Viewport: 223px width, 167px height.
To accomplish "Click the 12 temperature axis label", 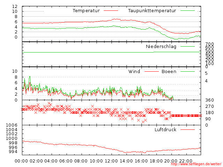I will click(15, 6).
